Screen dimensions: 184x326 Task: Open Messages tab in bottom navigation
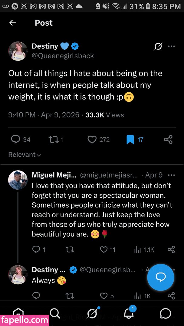(x=166, y=313)
